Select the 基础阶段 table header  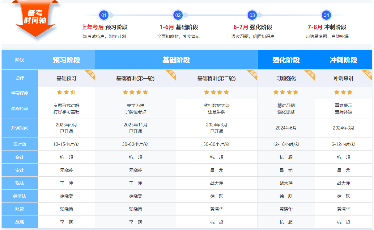pos(176,60)
